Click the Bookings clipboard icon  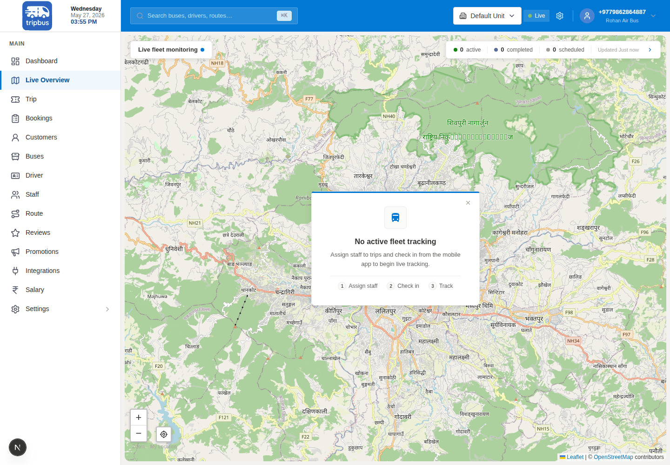[15, 119]
